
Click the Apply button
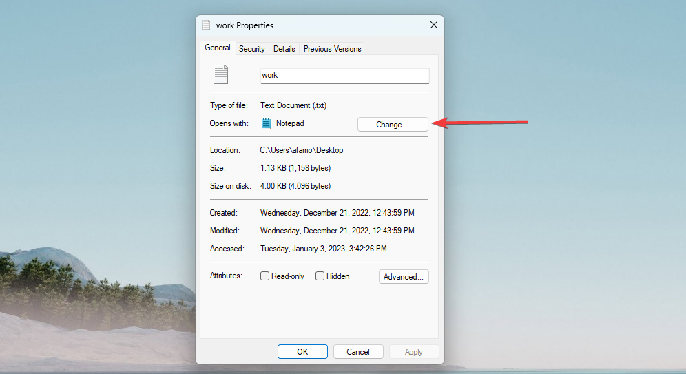(413, 351)
